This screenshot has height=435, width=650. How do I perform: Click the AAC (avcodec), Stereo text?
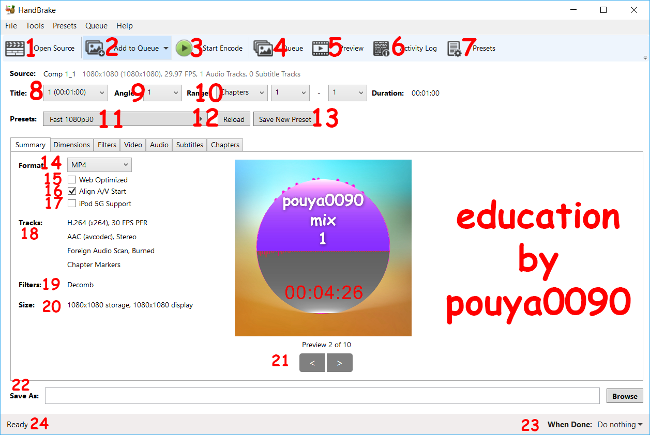(102, 237)
